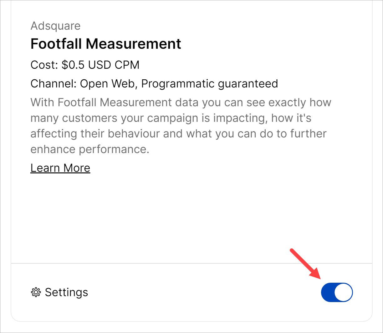Click the Open Web channel text

(x=107, y=84)
